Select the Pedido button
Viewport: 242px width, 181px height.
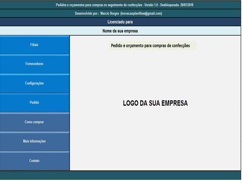pos(35,103)
